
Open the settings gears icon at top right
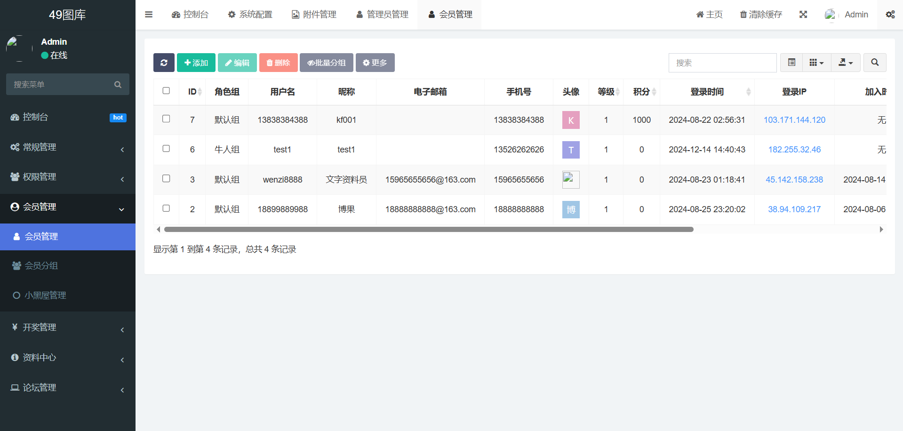(890, 15)
